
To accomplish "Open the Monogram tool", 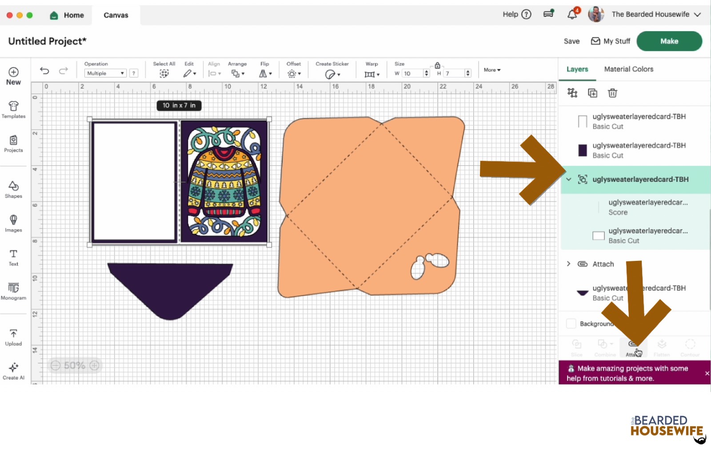I will pyautogui.click(x=13, y=291).
